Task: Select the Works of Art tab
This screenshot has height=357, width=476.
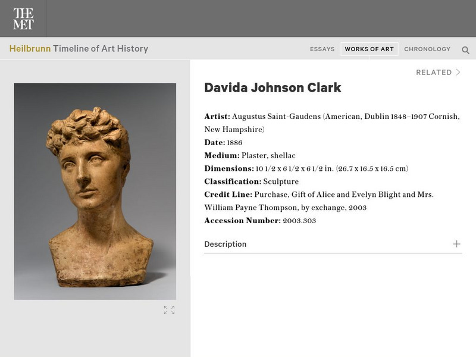Action: 369,49
